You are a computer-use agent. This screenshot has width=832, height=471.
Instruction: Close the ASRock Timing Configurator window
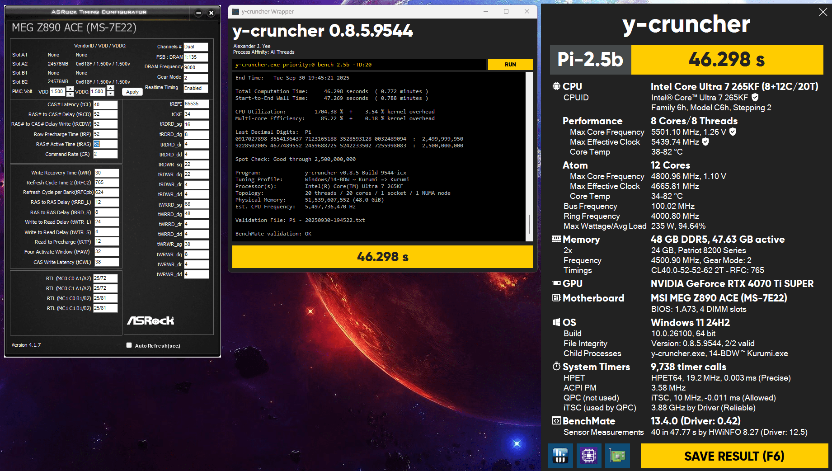pyautogui.click(x=211, y=13)
